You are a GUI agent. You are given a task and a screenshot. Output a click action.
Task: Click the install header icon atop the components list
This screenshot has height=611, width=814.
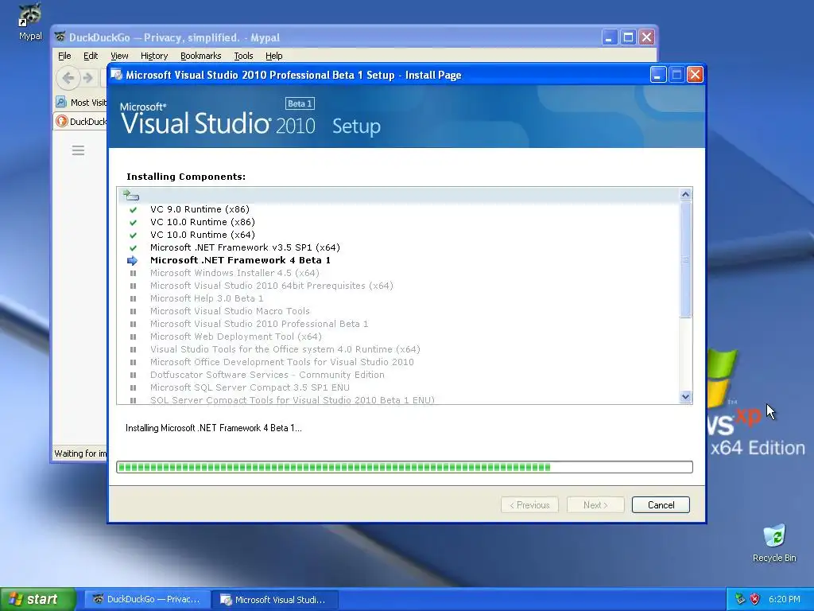[131, 196]
